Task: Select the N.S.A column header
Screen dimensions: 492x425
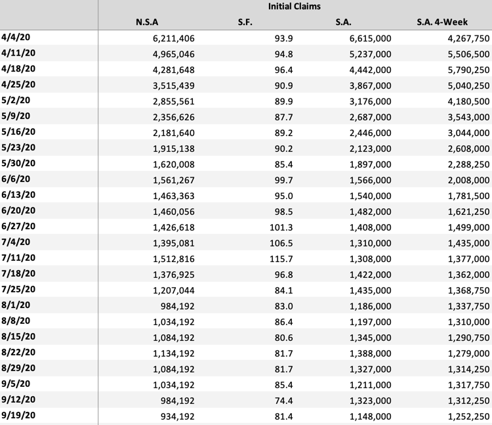Action: (x=147, y=22)
